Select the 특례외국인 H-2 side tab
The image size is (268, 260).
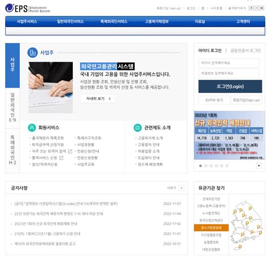(12, 151)
